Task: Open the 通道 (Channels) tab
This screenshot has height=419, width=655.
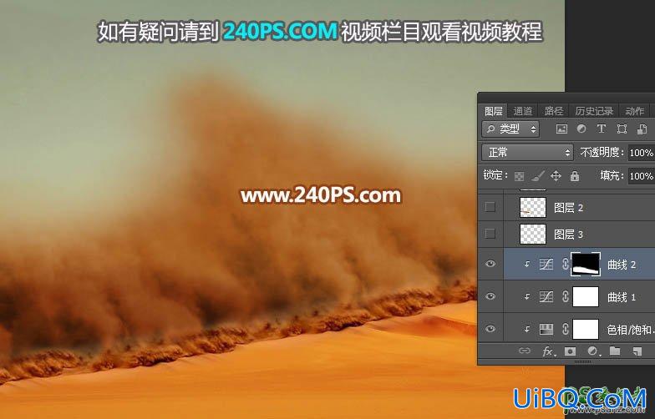Action: [523, 111]
